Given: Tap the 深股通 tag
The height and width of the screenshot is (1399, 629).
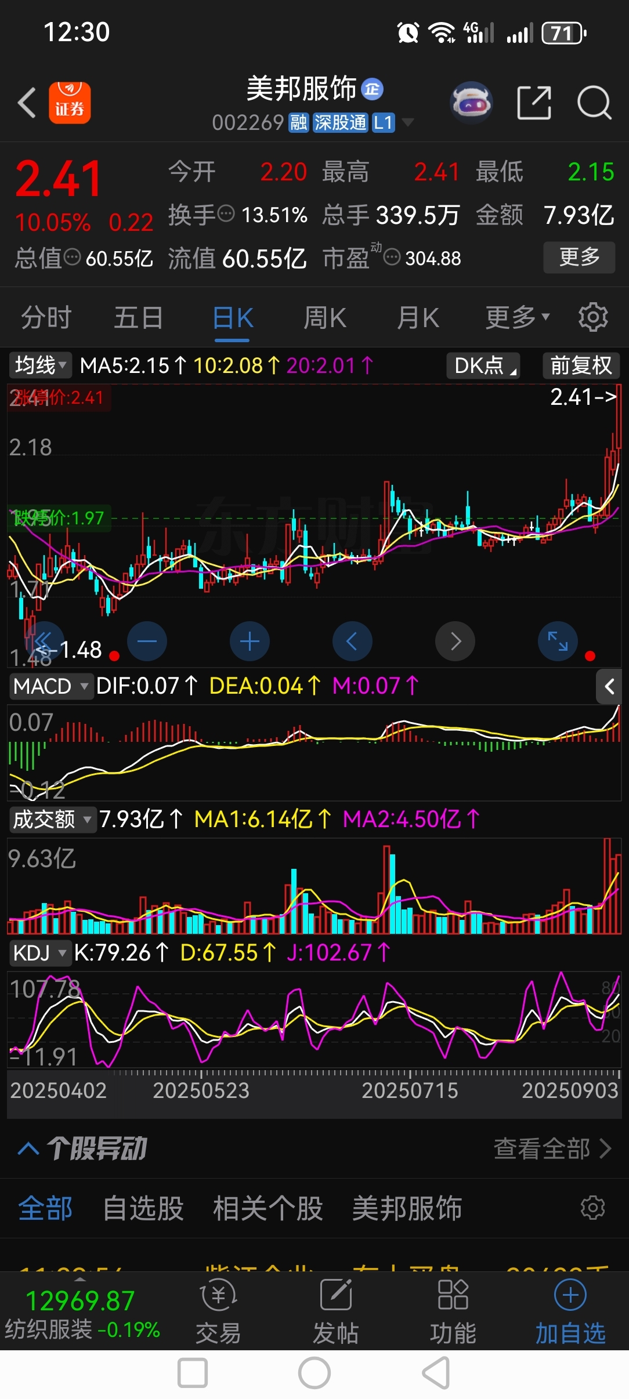Looking at the screenshot, I should point(340,122).
